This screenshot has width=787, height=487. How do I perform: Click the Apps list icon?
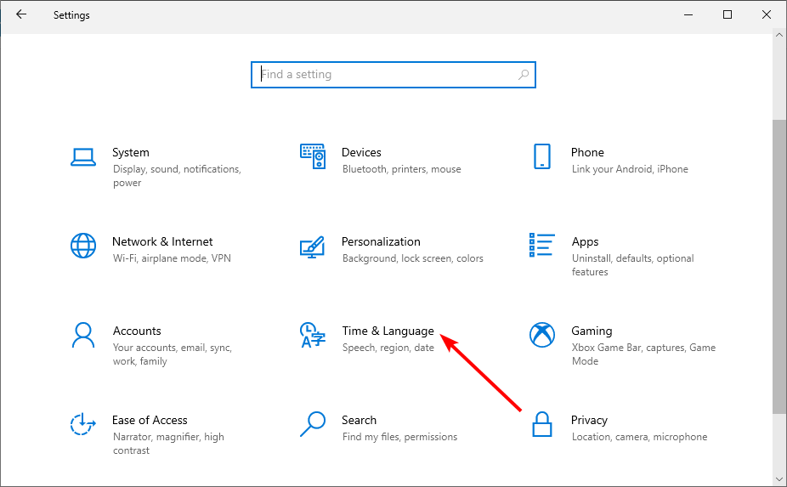click(542, 246)
